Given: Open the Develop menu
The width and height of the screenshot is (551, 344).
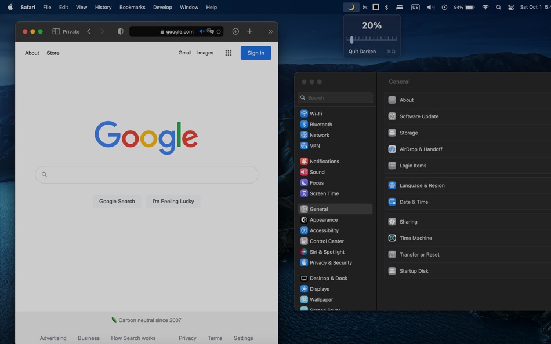Looking at the screenshot, I should coord(162,7).
